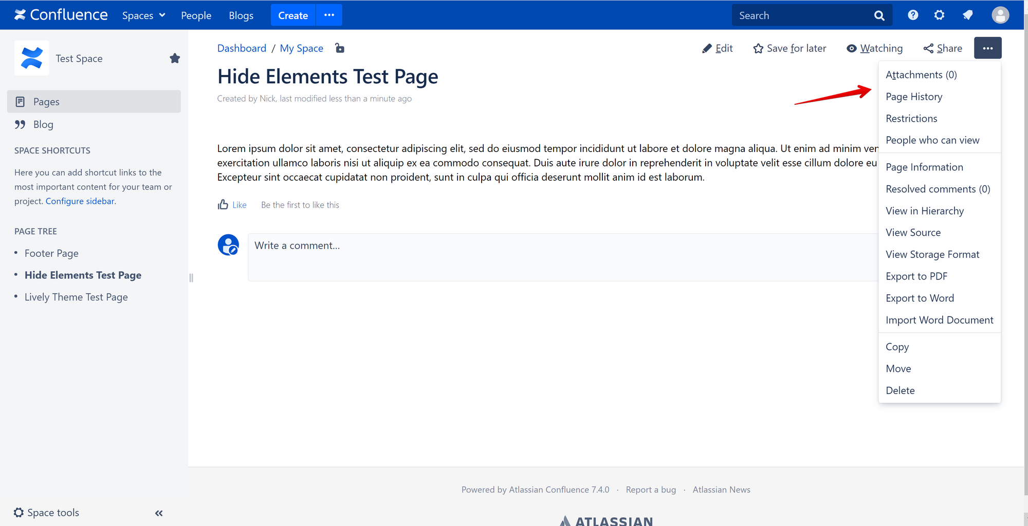1028x526 pixels.
Task: Open Space tools menu
Action: 46,513
